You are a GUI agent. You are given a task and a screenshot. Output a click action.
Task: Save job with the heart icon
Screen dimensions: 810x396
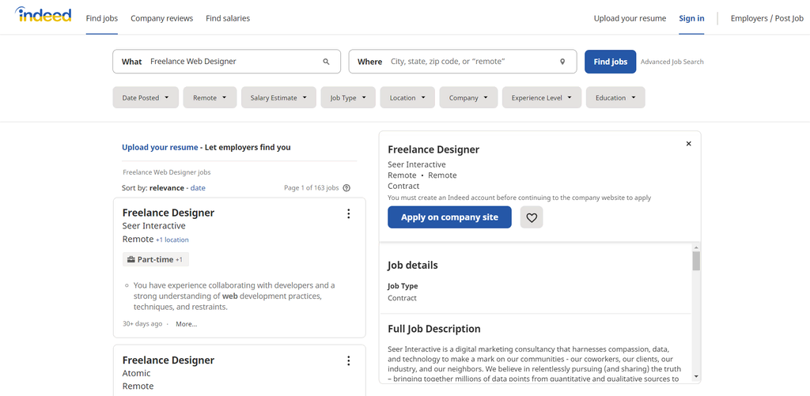(x=532, y=217)
